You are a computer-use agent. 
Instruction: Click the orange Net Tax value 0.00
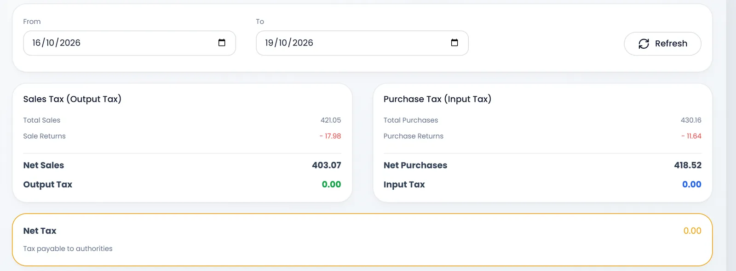(x=692, y=231)
